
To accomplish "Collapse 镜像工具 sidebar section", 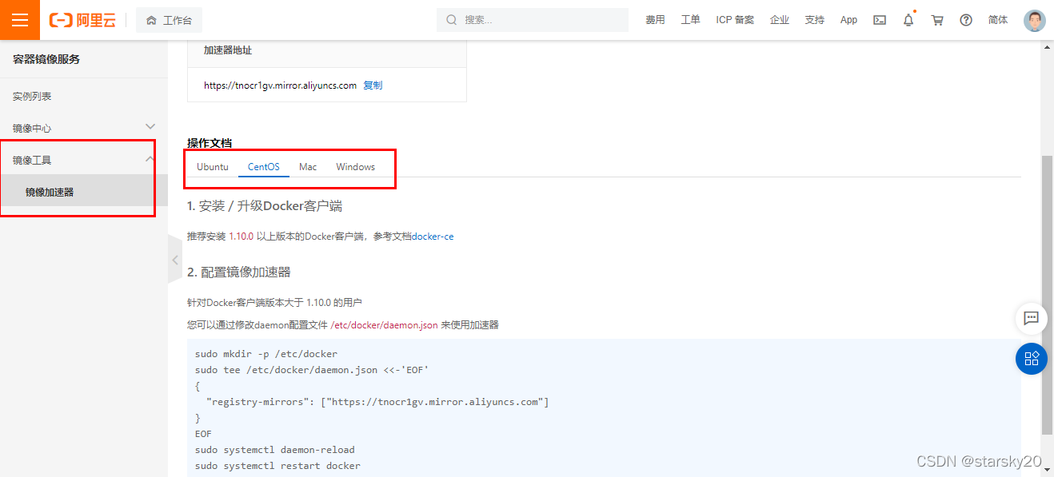I will tap(84, 160).
